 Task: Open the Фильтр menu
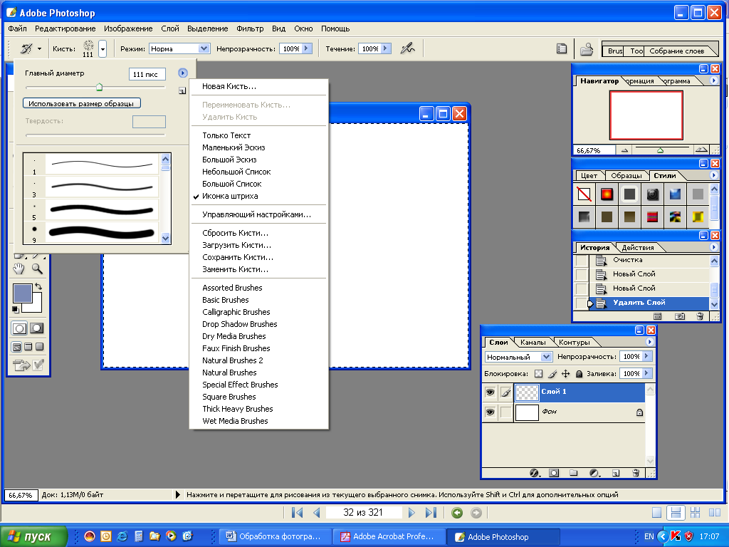[x=250, y=28]
